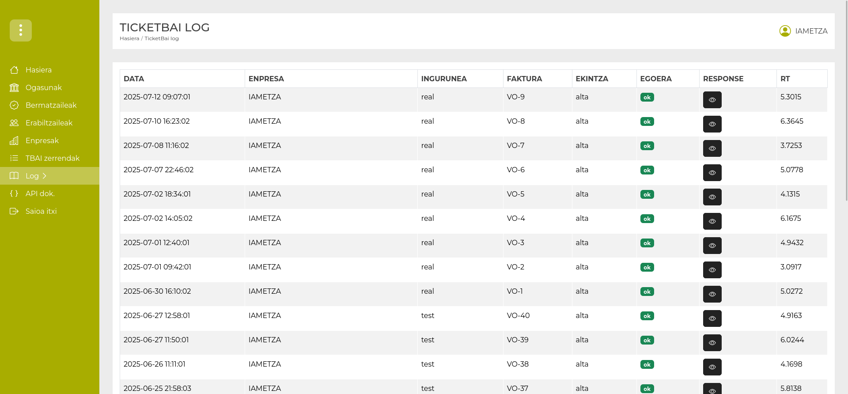Open response eye button for VO-38
The width and height of the screenshot is (848, 394).
(712, 367)
